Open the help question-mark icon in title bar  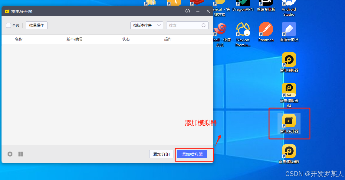188,11
